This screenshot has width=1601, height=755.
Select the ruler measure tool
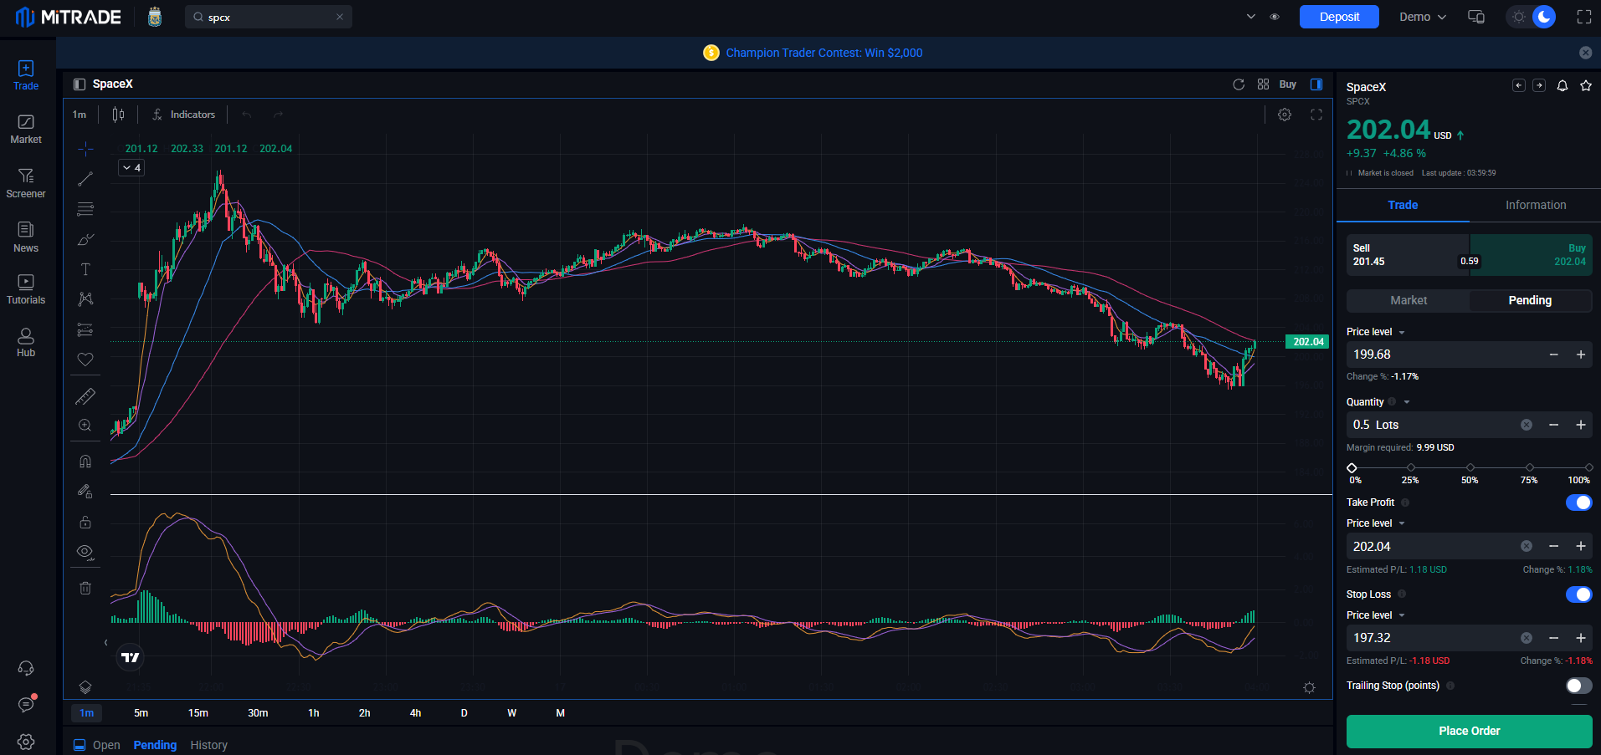(85, 396)
